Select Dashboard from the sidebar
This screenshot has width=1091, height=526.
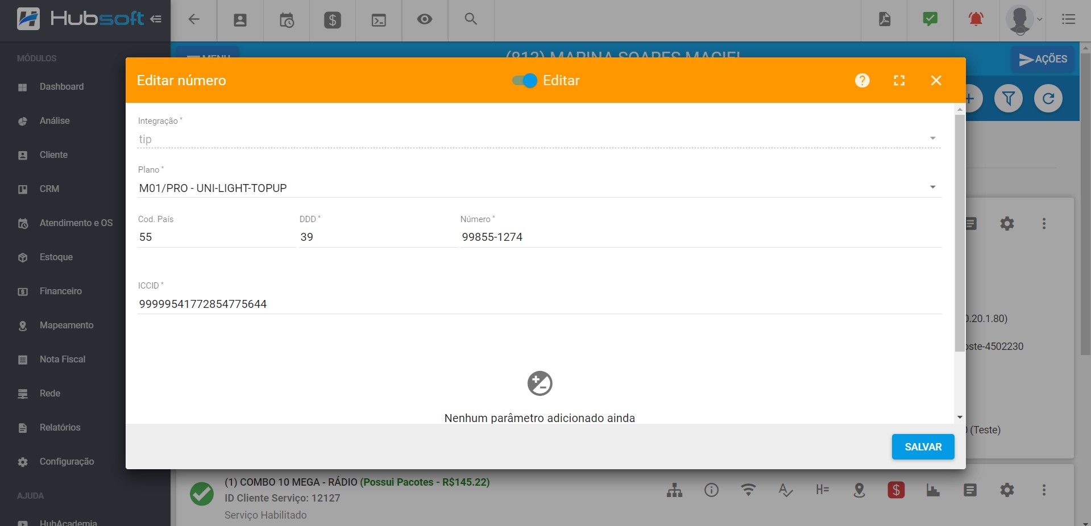tap(61, 86)
